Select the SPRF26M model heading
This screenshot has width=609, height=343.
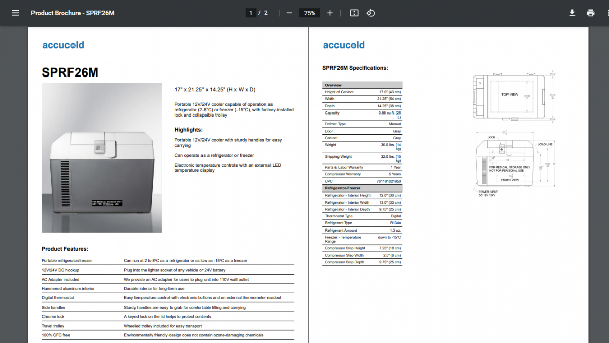point(70,73)
